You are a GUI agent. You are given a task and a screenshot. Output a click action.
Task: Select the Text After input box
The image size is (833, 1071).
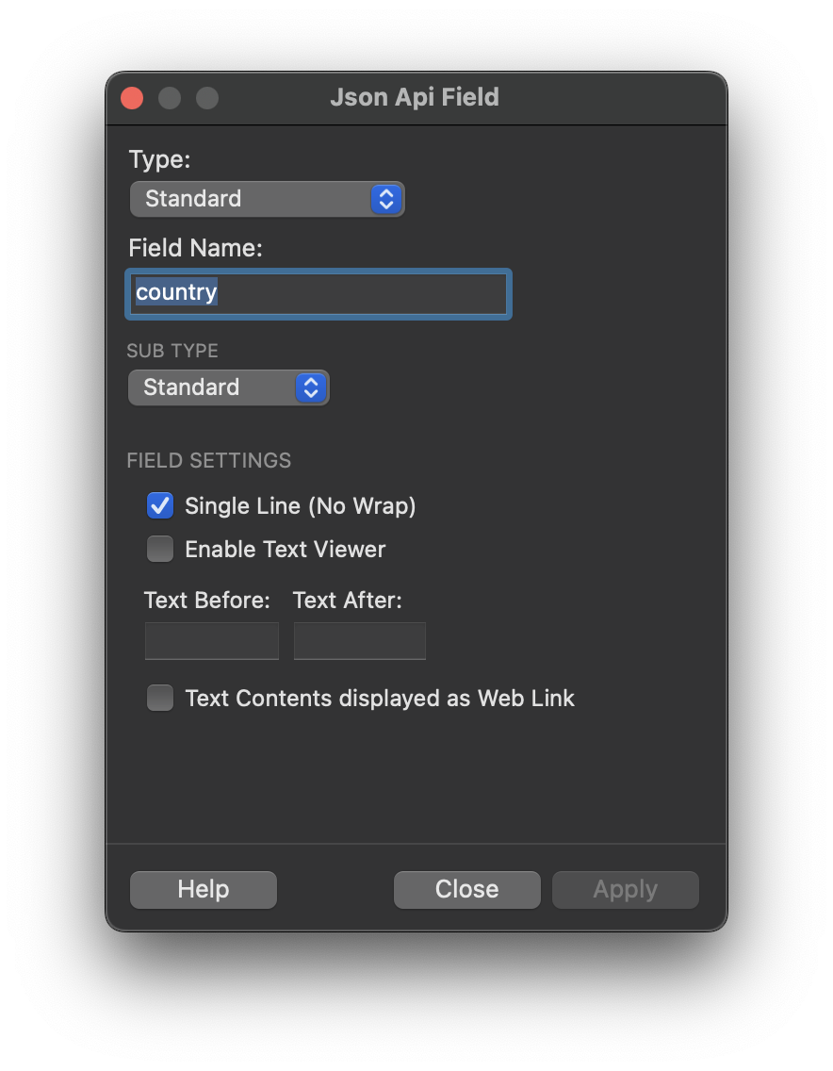click(360, 641)
